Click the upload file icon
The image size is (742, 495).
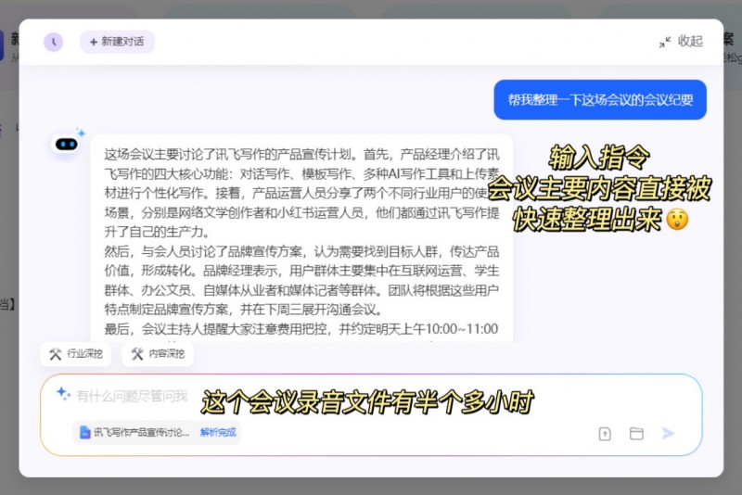pyautogui.click(x=605, y=434)
